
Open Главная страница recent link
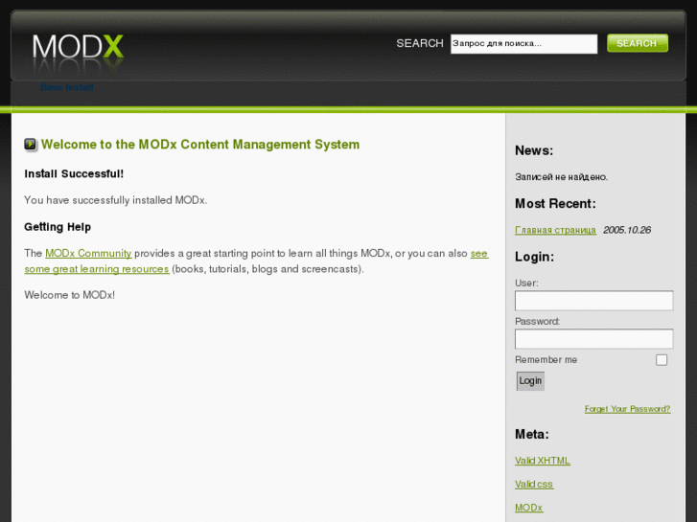click(555, 230)
